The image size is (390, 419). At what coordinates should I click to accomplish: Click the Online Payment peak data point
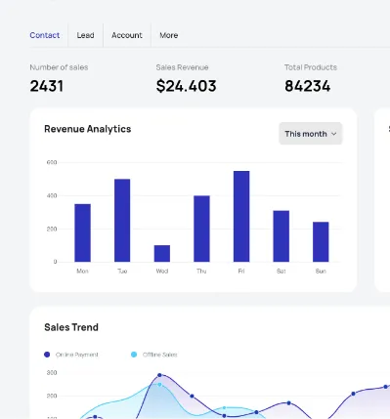(x=159, y=375)
